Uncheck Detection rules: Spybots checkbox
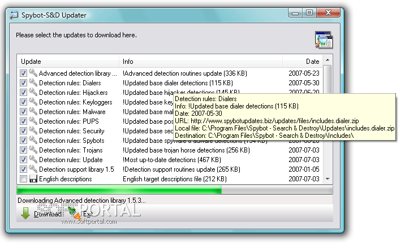Viewport: 405px width, 244px height. click(x=23, y=140)
